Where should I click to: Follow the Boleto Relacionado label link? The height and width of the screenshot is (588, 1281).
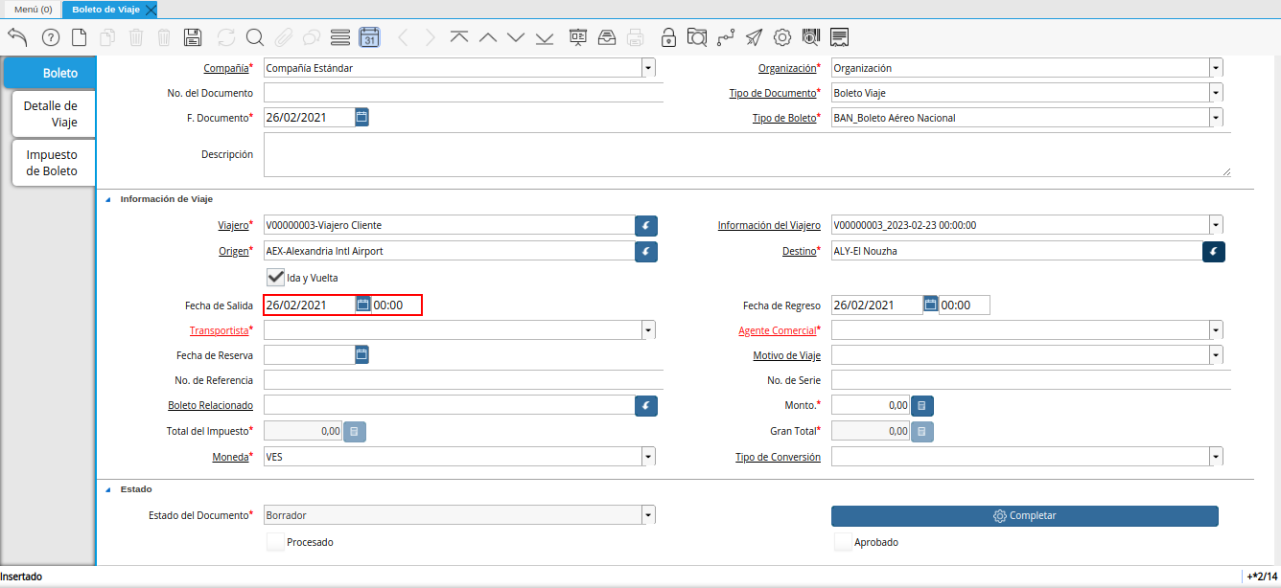(x=210, y=405)
